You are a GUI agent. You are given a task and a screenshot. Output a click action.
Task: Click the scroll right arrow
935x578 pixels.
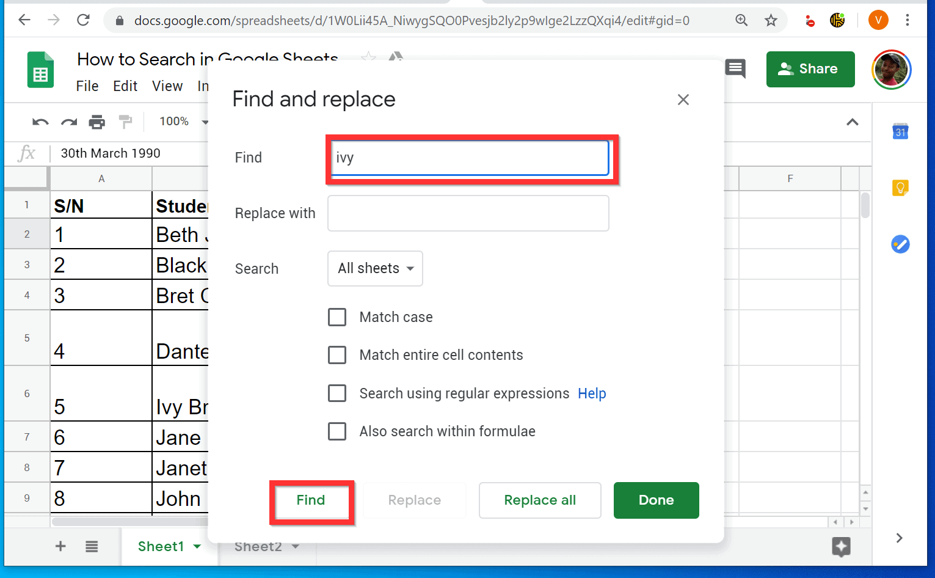(x=851, y=522)
